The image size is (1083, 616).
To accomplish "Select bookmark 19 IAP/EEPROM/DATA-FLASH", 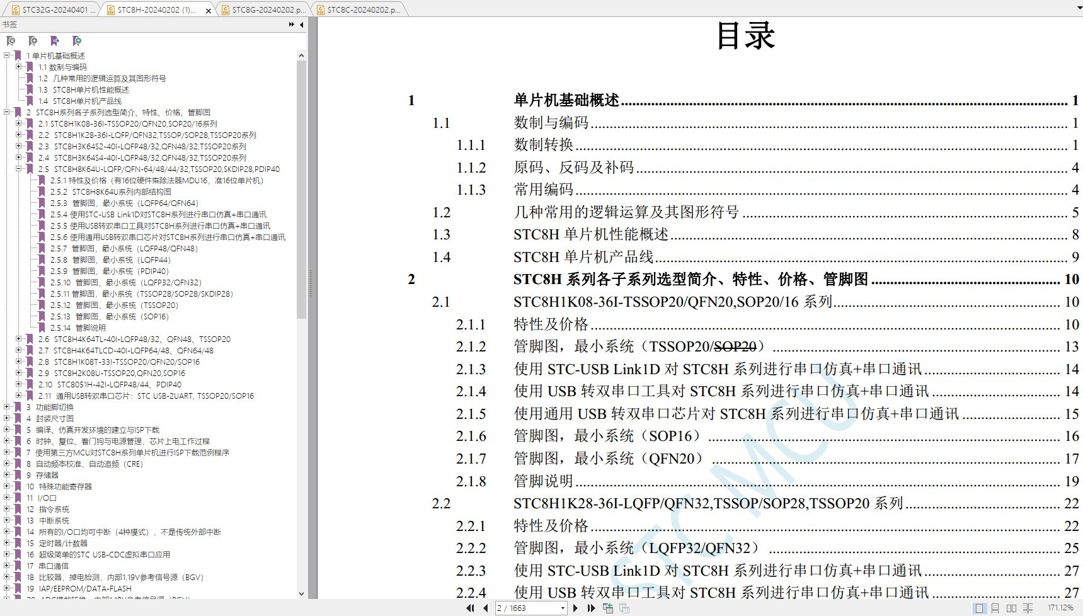I will pyautogui.click(x=79, y=589).
